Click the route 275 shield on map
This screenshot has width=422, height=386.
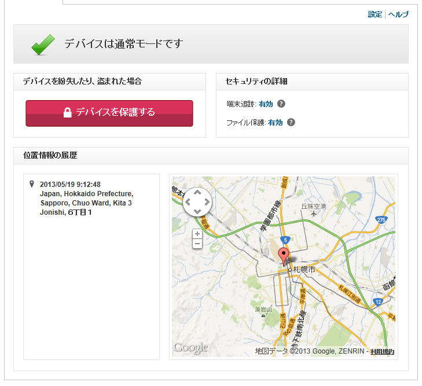click(x=381, y=220)
